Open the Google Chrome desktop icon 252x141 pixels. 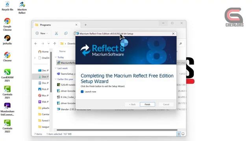(7, 24)
